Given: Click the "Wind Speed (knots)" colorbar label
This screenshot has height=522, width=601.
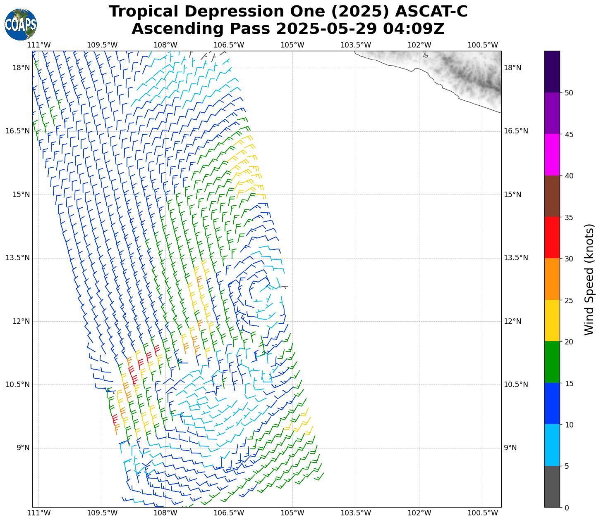Looking at the screenshot, I should pos(589,279).
